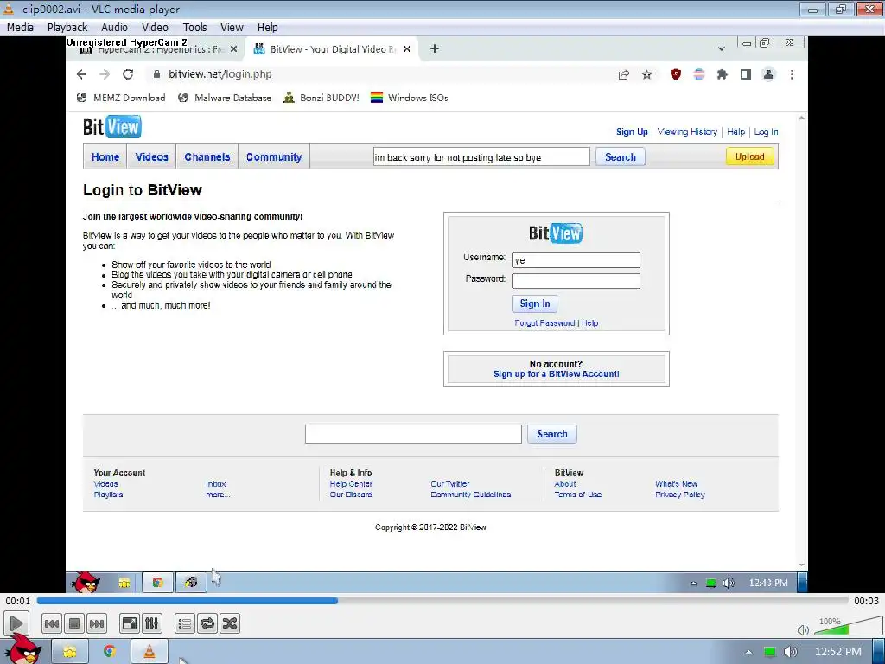
Task: Open VLC Media menu
Action: coord(20,27)
